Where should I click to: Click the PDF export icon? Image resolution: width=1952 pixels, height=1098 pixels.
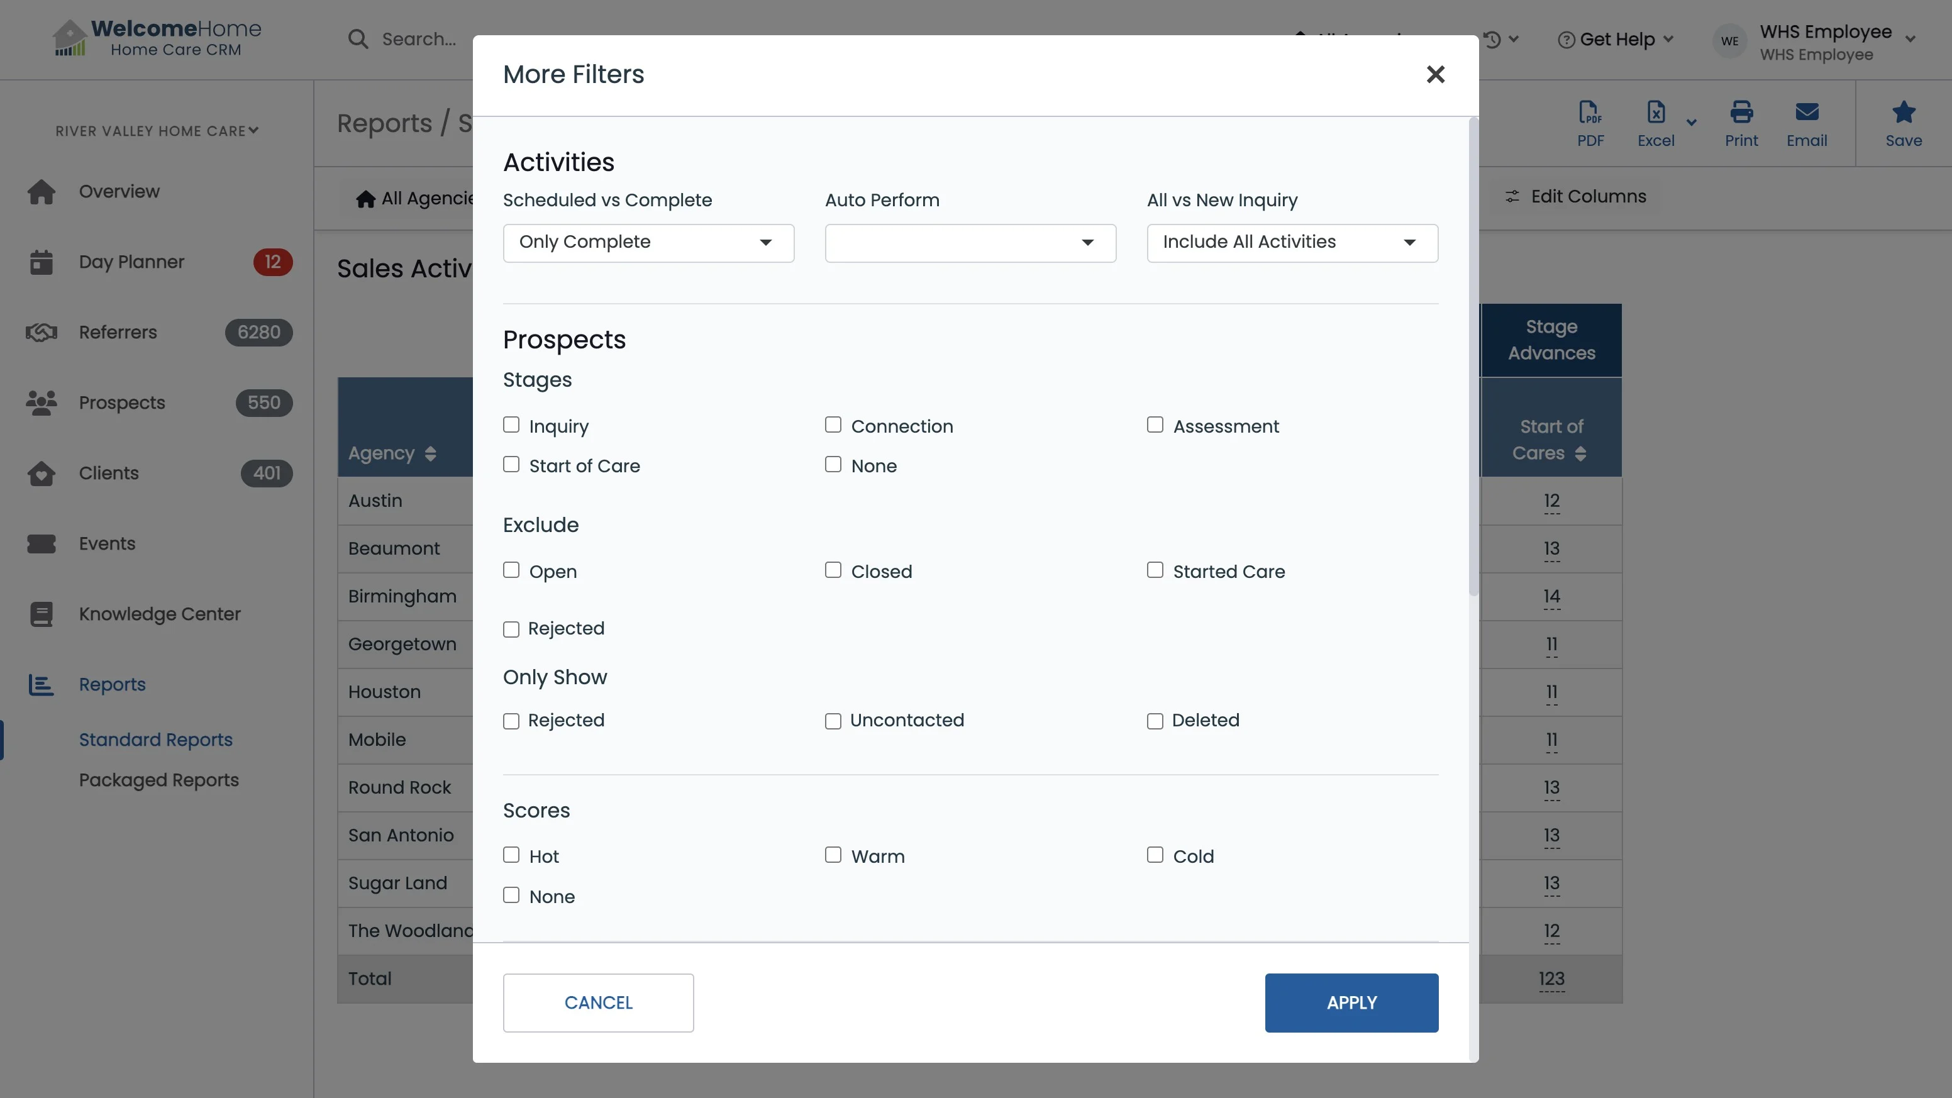click(1590, 113)
